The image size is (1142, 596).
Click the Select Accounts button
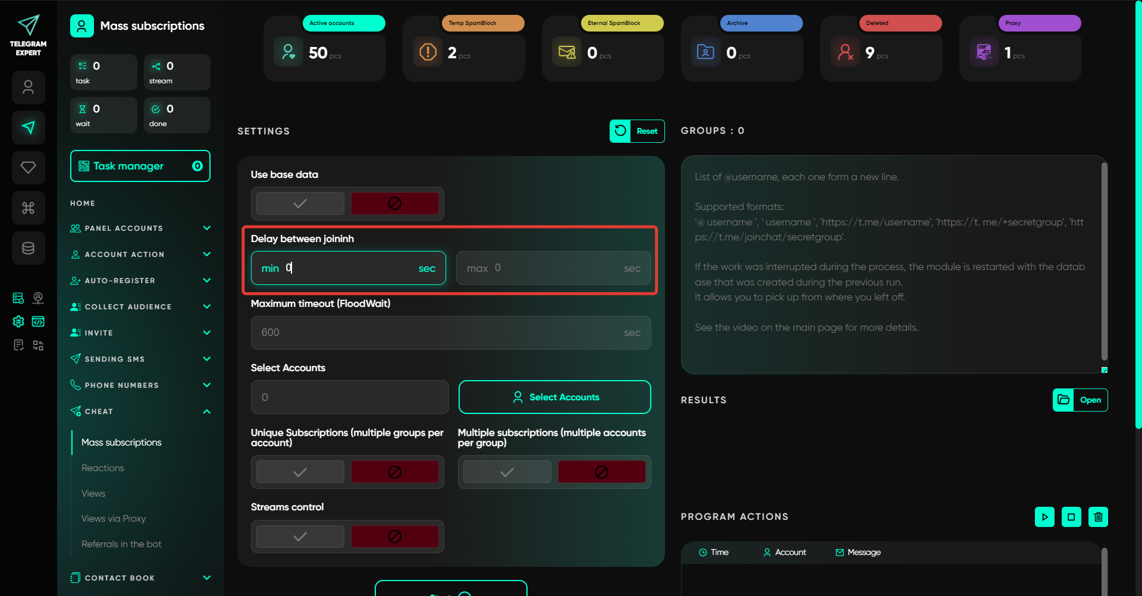pyautogui.click(x=554, y=397)
